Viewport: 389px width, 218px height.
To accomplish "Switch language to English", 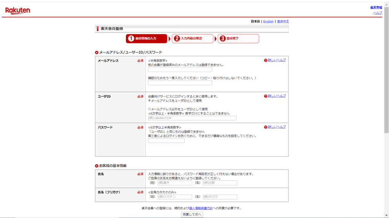I will pyautogui.click(x=268, y=22).
